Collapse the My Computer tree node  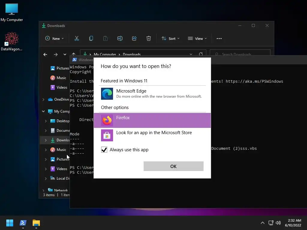tap(43, 111)
